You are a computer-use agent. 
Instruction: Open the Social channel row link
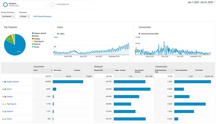9,119
